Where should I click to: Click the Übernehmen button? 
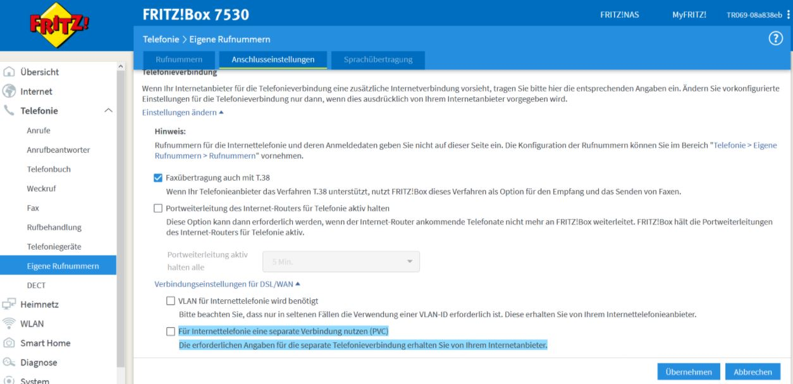pos(689,372)
